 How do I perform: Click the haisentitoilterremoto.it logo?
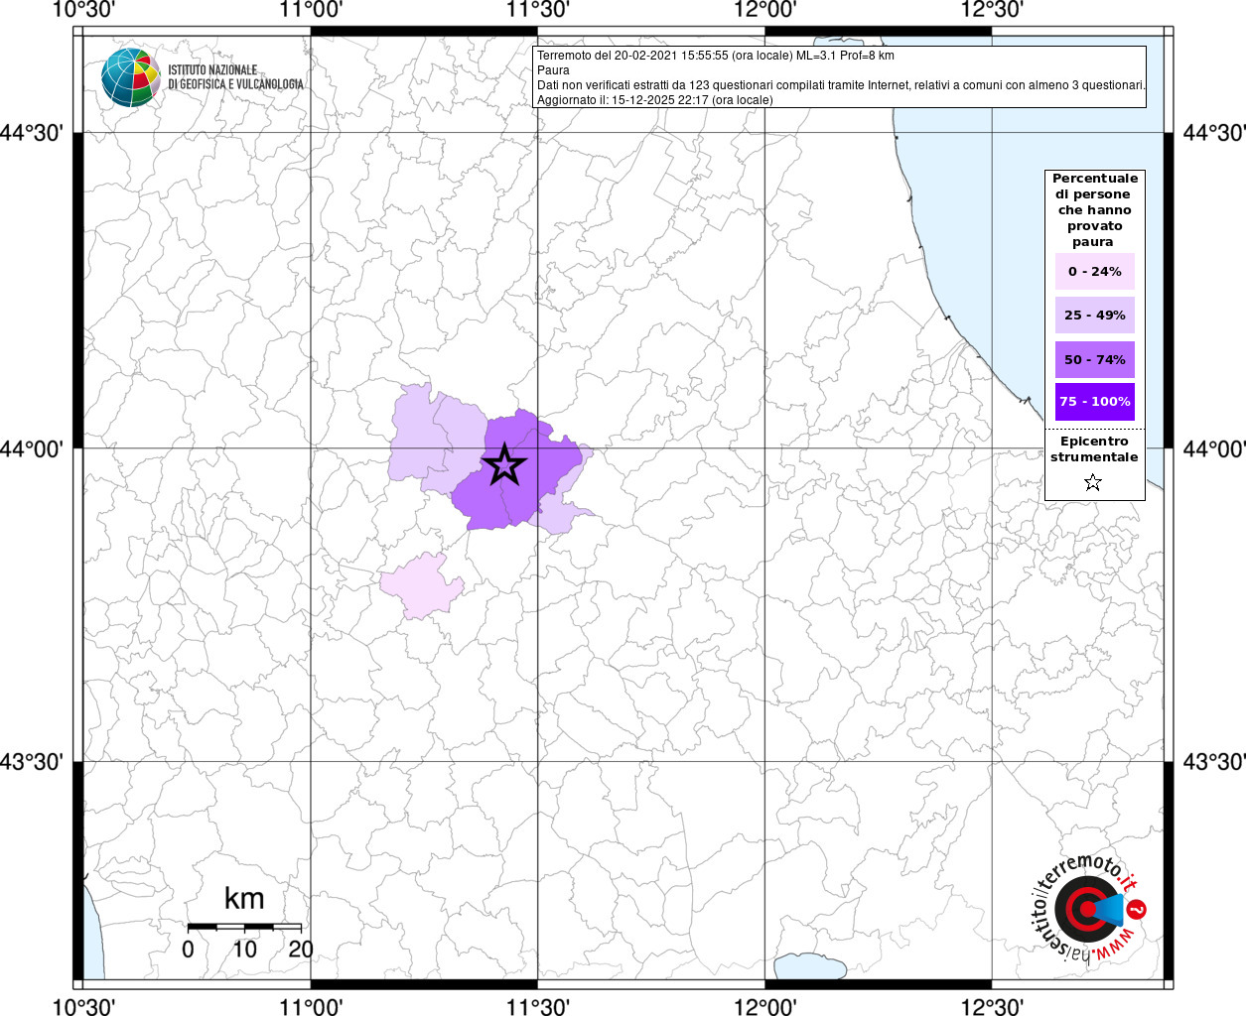[1089, 908]
